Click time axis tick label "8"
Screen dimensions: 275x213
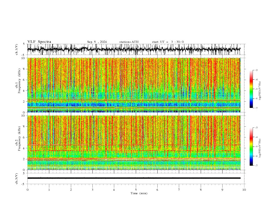click(x=201, y=190)
